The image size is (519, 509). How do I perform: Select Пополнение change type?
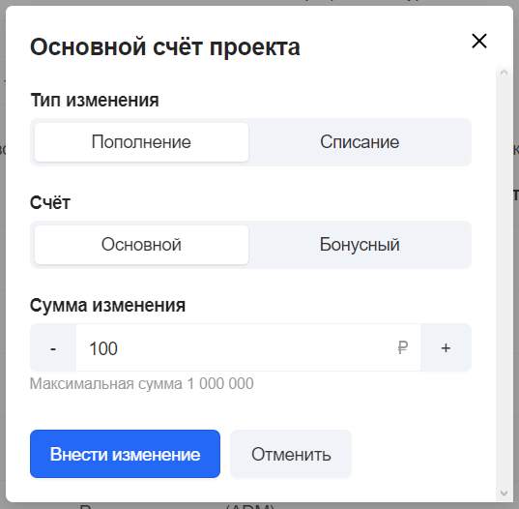(x=141, y=142)
